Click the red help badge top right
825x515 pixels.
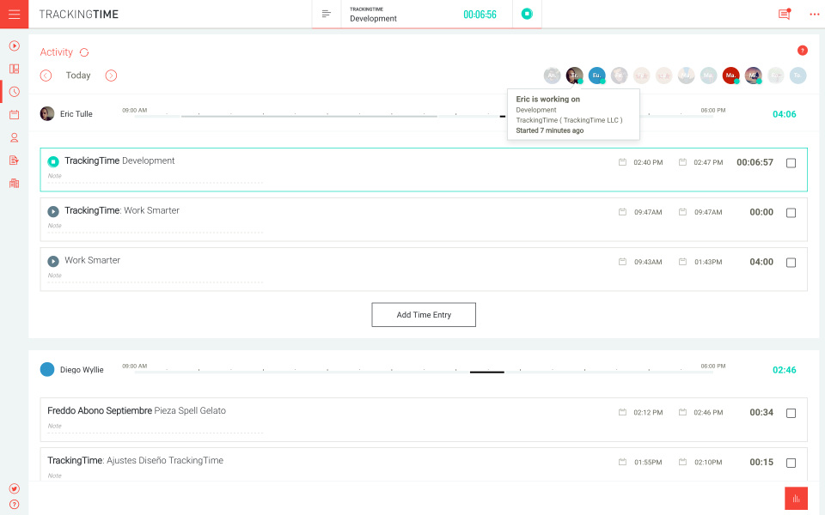point(803,51)
